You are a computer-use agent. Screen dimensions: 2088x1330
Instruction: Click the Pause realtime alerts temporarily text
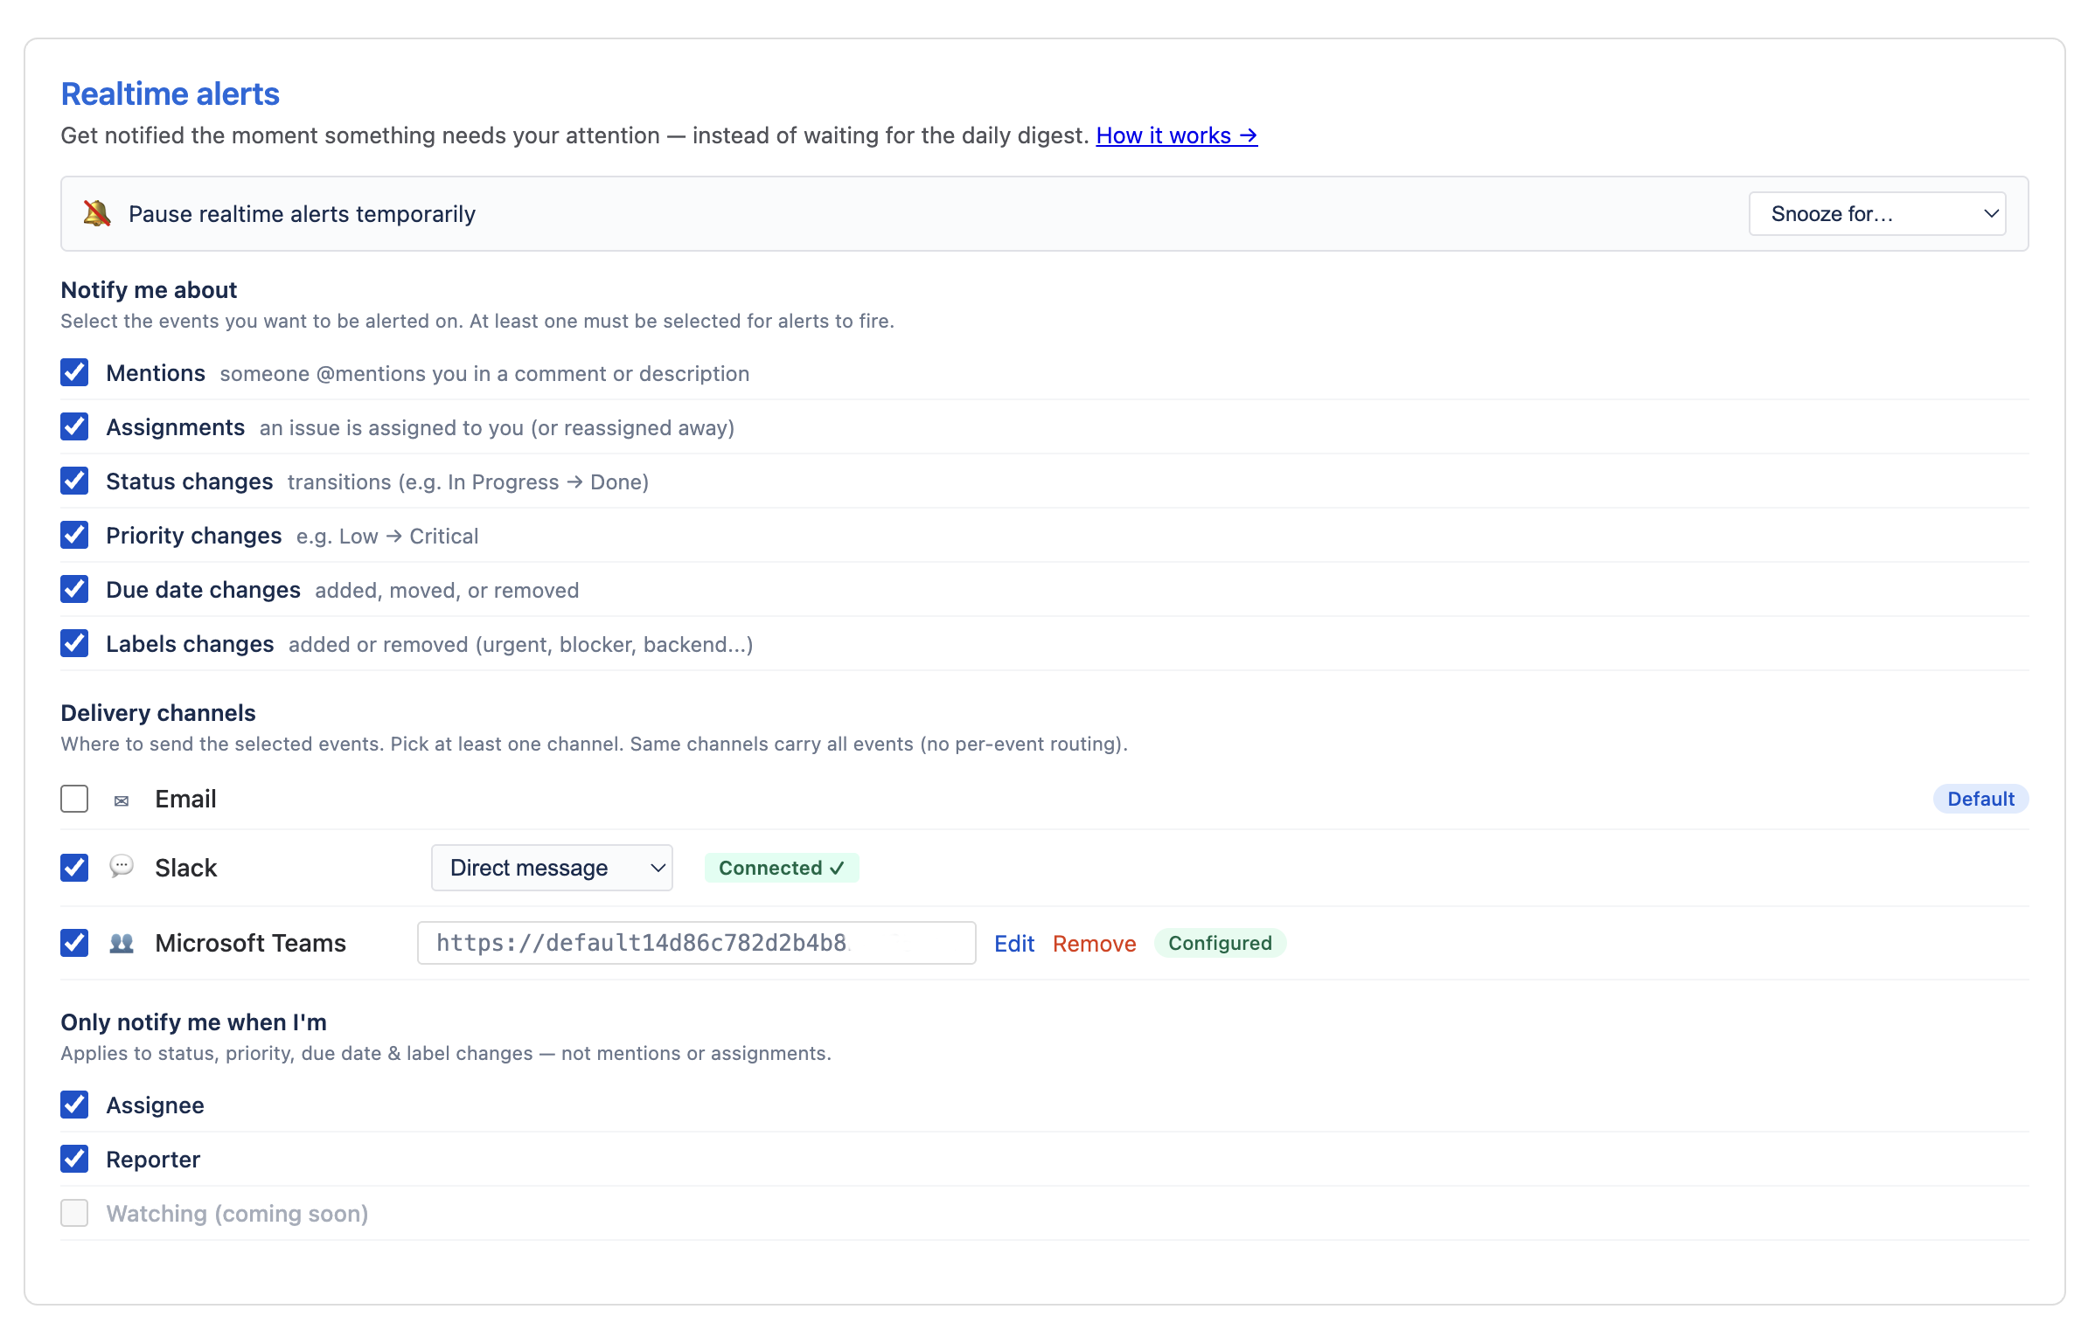(x=302, y=214)
